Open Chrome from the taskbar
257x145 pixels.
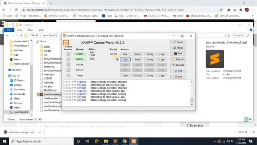[124, 141]
